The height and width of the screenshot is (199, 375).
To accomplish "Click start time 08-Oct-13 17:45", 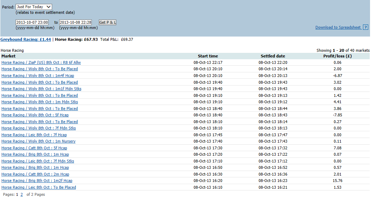I will click(x=208, y=135).
